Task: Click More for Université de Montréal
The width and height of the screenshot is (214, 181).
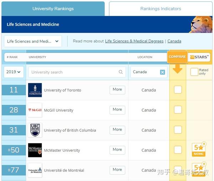Action: pyautogui.click(x=117, y=170)
